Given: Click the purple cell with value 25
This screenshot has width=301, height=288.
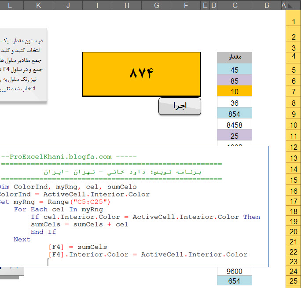Looking at the screenshot, I should tap(234, 136).
